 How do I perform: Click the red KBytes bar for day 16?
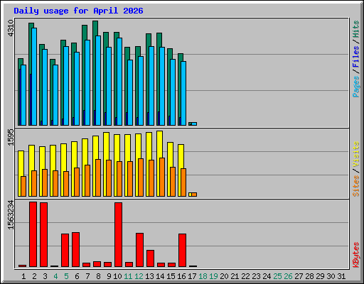pos(183,251)
